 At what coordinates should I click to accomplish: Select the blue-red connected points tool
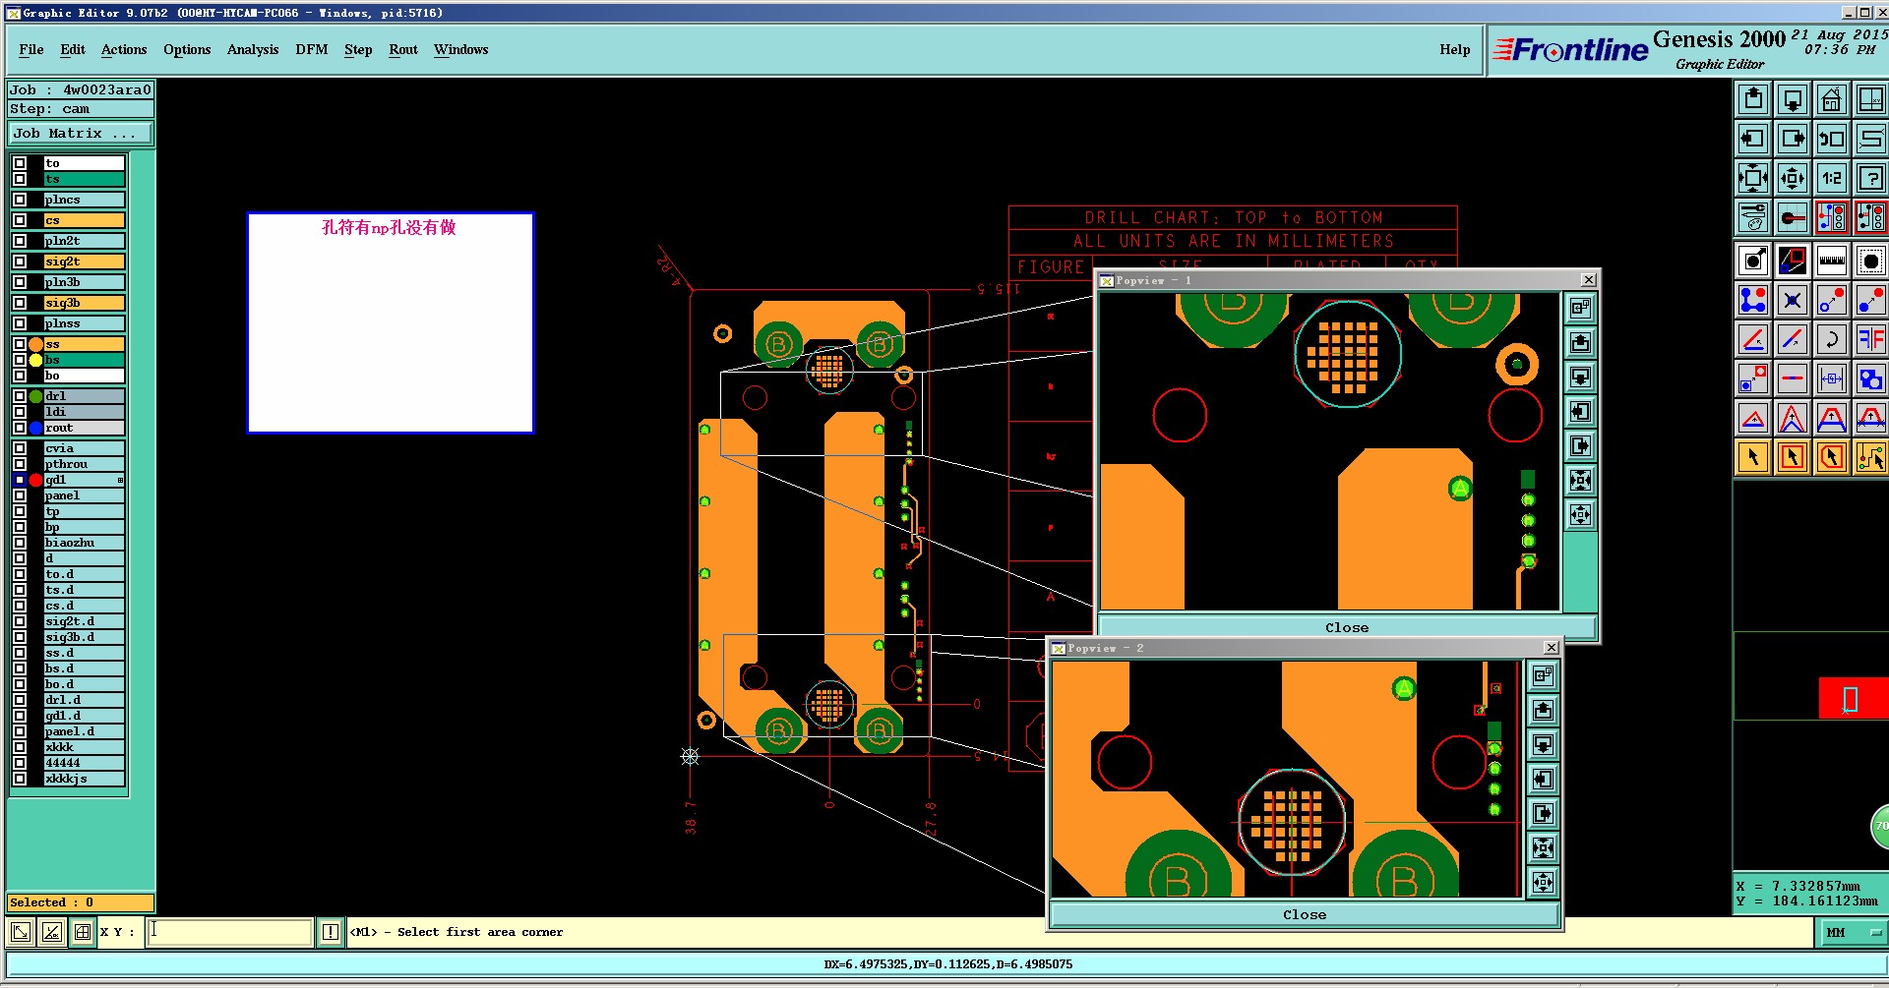(1753, 300)
